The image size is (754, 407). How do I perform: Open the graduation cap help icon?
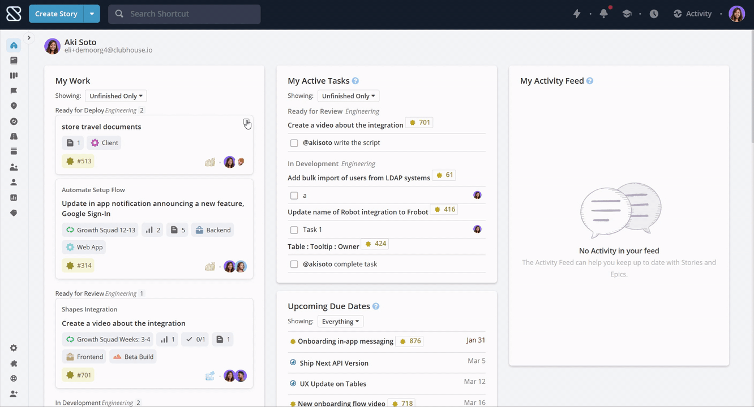[627, 14]
